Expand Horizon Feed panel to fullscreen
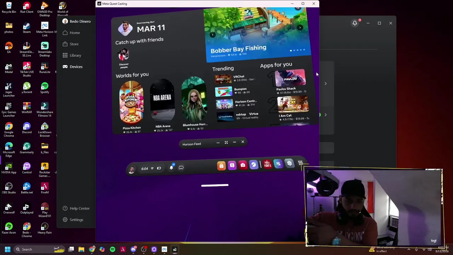 [x=226, y=142]
